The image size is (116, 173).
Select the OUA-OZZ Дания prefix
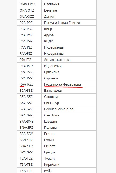coord(27,17)
